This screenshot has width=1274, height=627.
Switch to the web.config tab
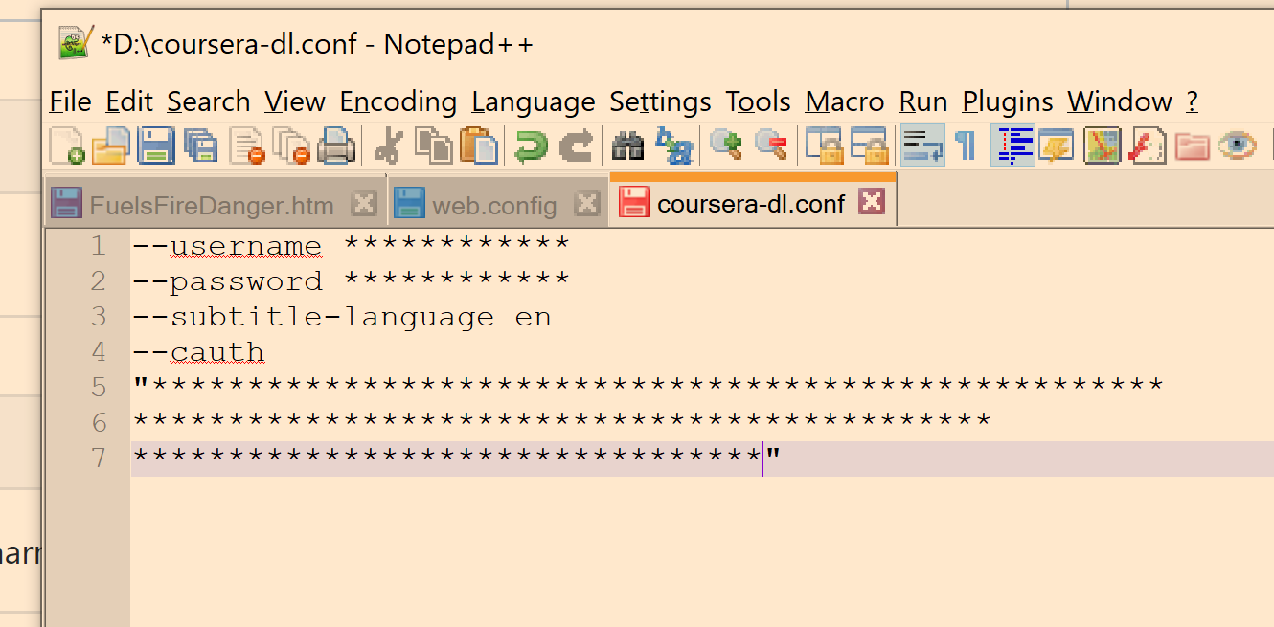494,203
